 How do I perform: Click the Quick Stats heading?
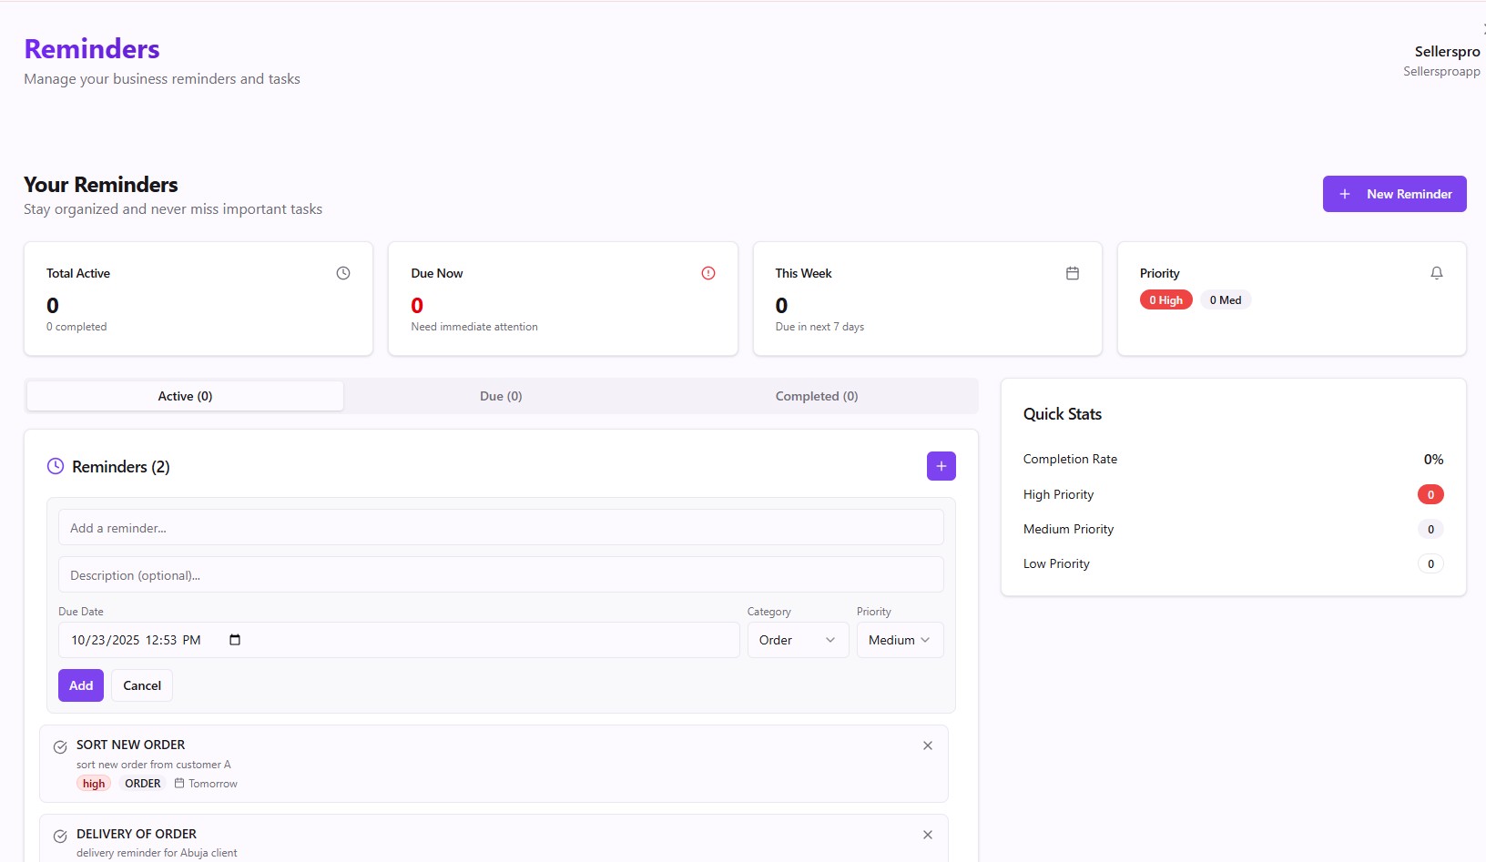[1063, 414]
